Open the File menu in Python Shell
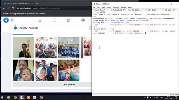The width and height of the screenshot is (179, 100). (x=94, y=7)
